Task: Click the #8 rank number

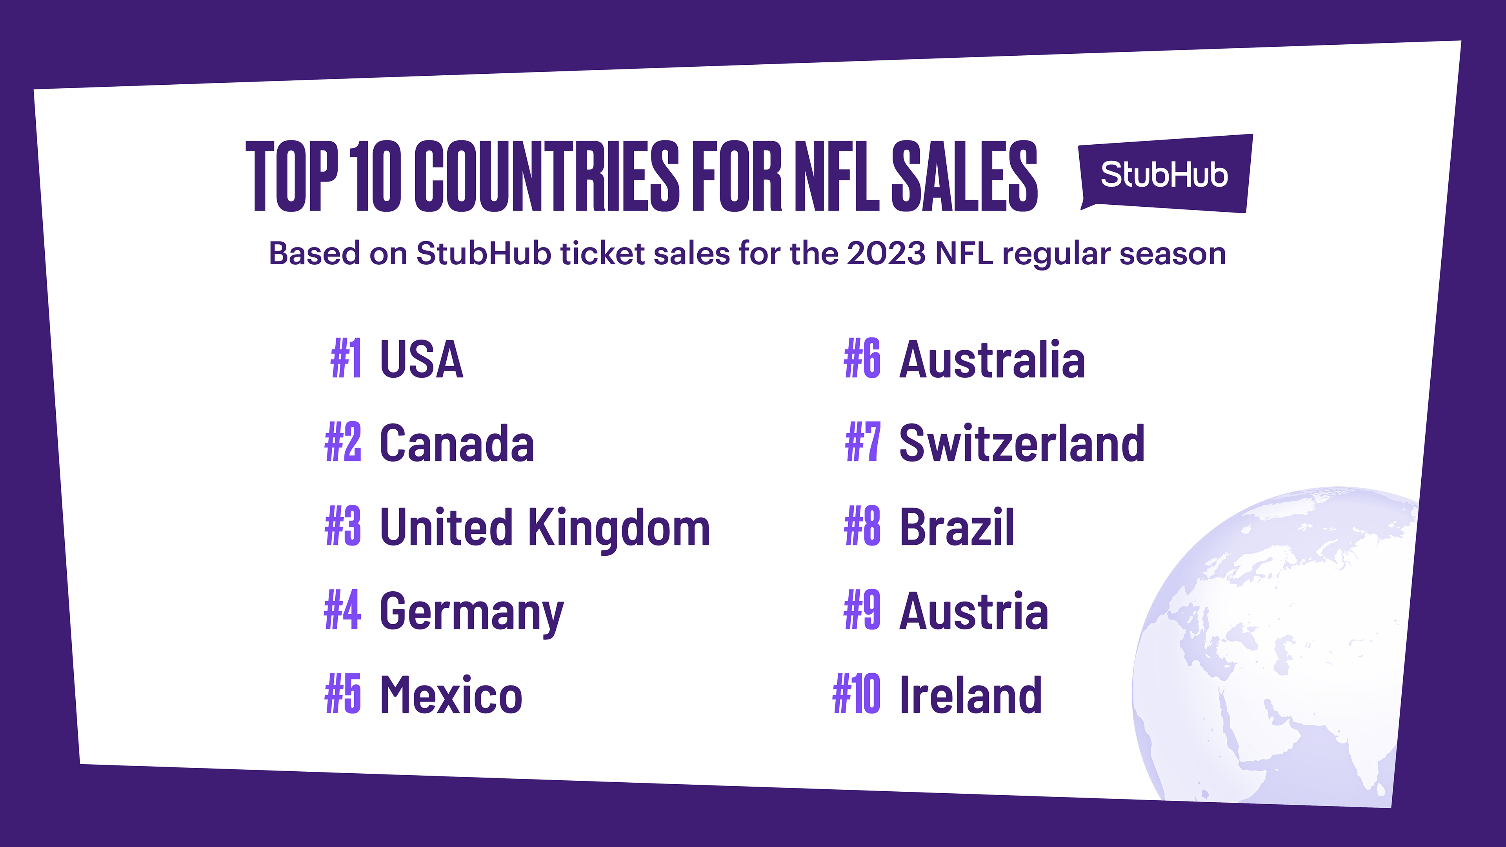Action: click(862, 527)
